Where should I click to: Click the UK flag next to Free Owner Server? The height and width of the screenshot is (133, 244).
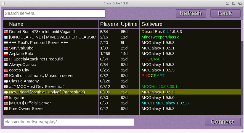[x=6, y=109]
